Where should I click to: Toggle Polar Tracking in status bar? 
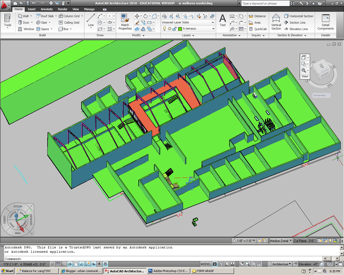click(70, 264)
